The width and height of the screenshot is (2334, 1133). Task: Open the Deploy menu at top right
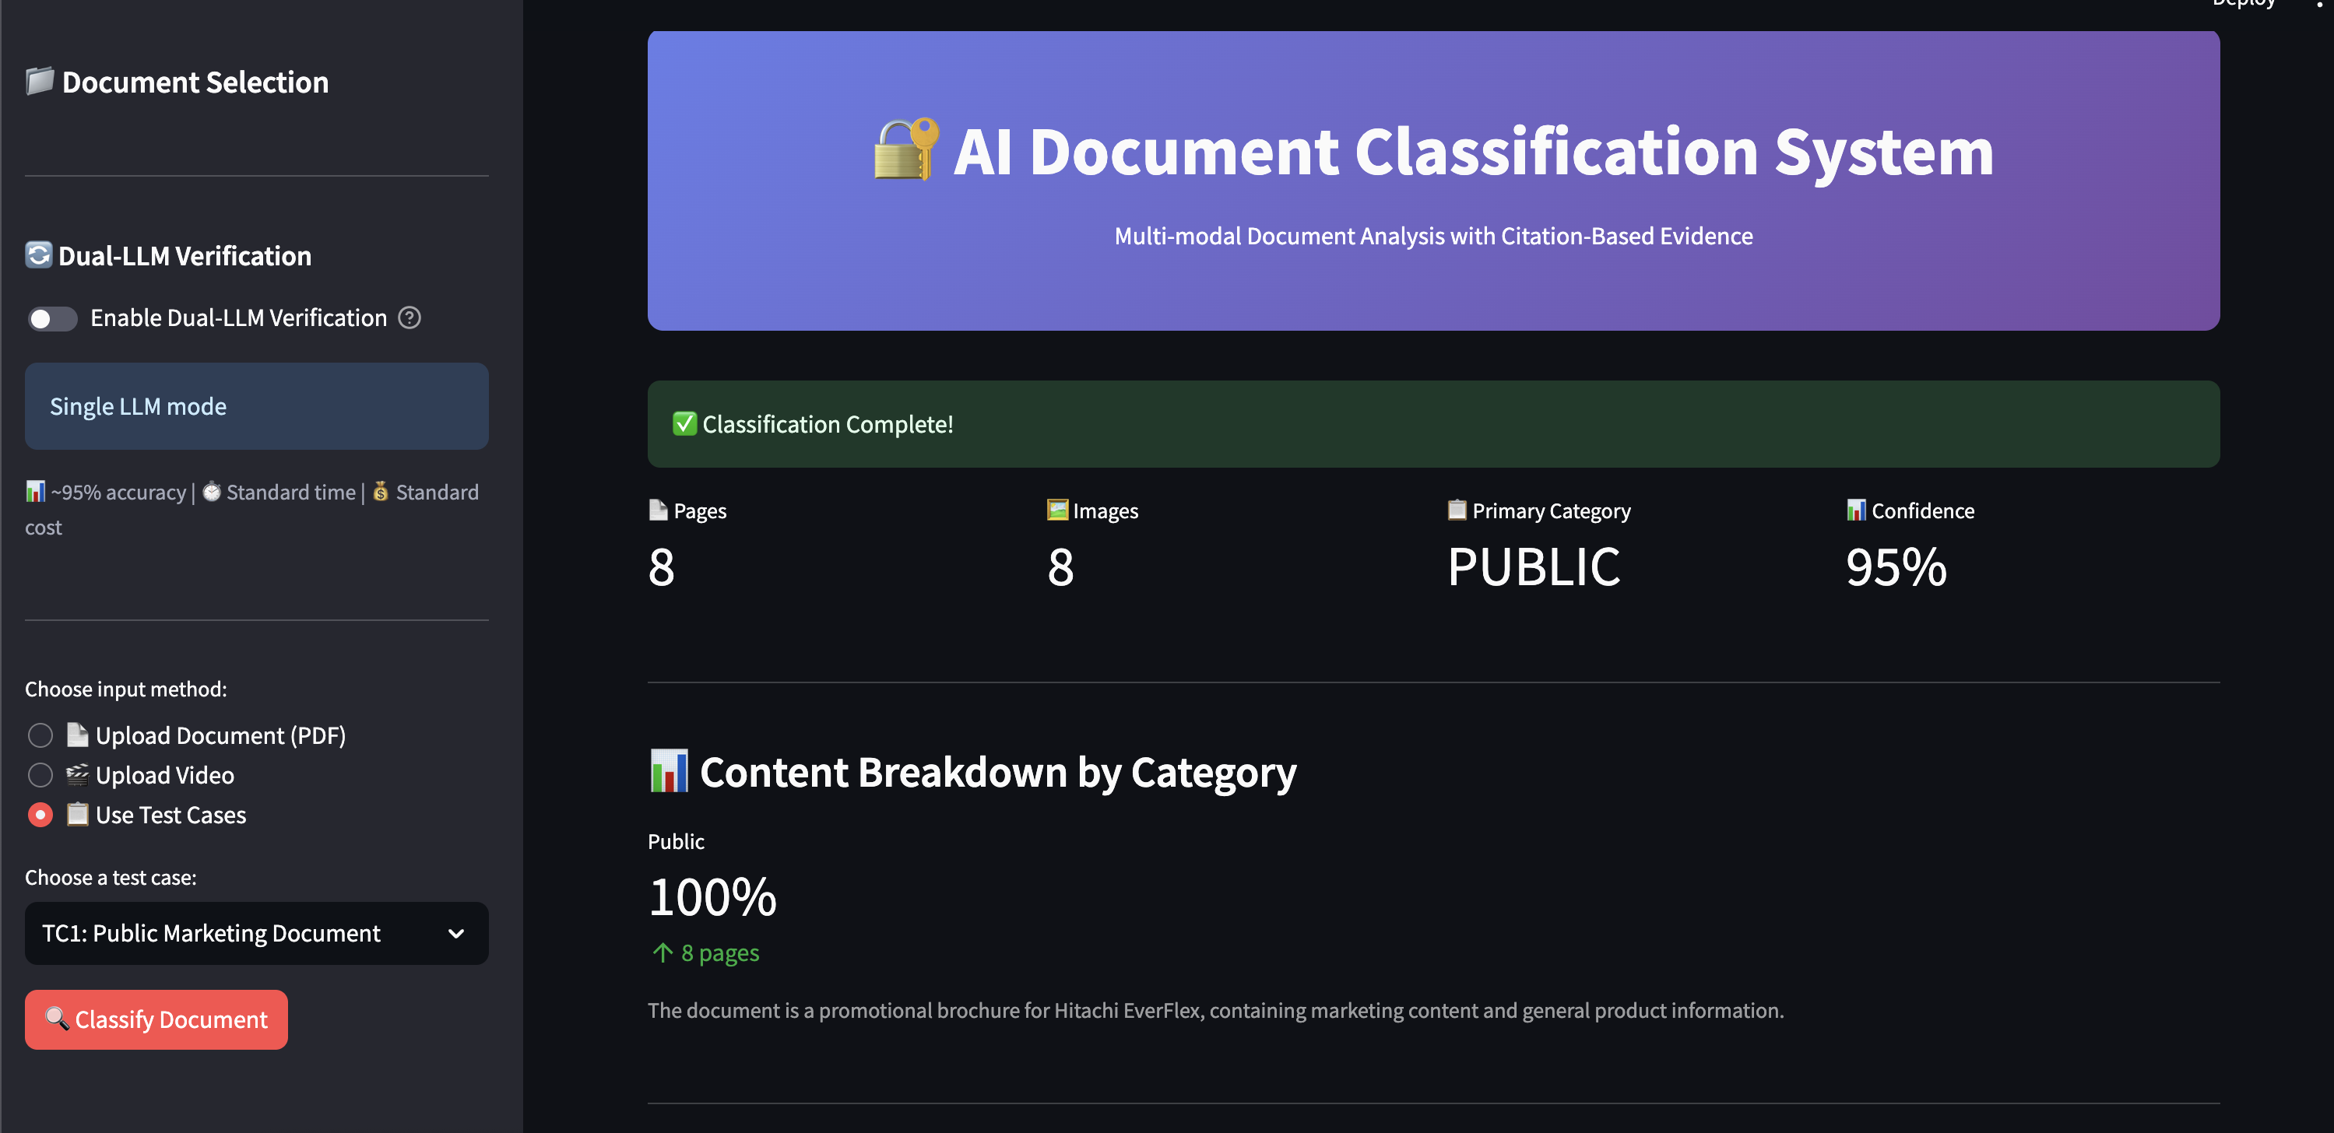[x=2244, y=4]
